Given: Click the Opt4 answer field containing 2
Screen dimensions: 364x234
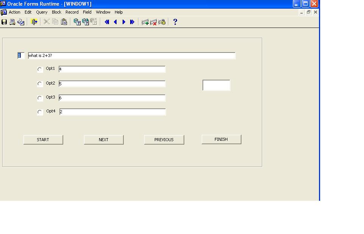Looking at the screenshot, I should pyautogui.click(x=113, y=112).
